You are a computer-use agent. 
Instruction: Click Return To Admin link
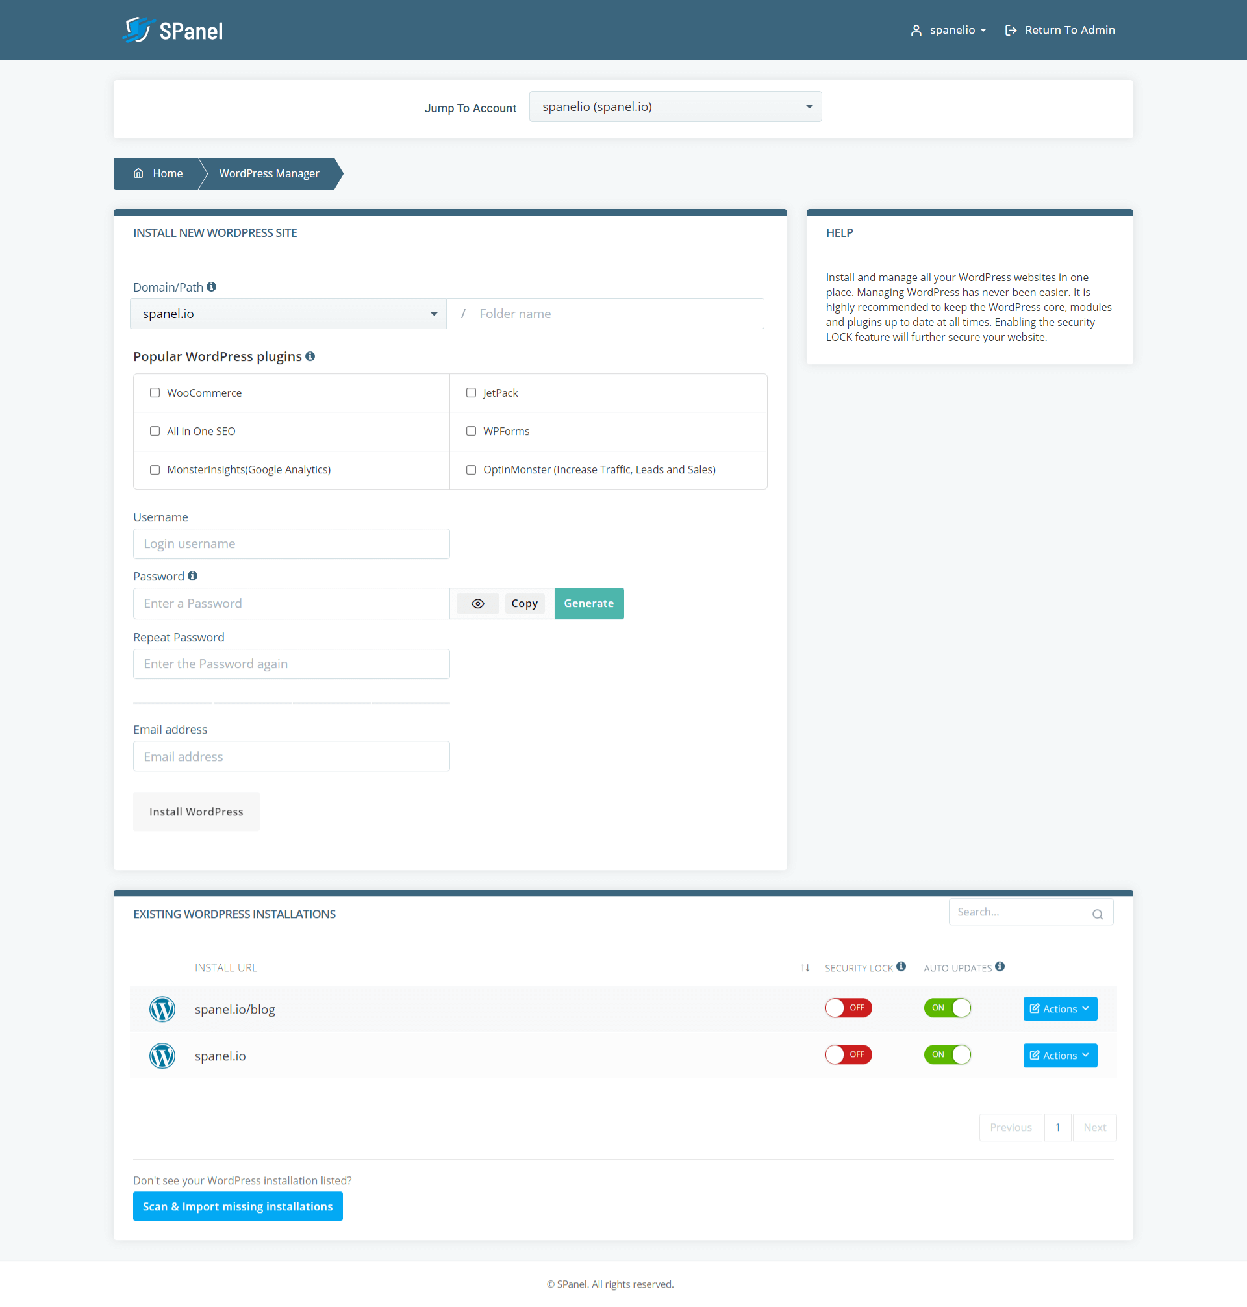(x=1060, y=30)
